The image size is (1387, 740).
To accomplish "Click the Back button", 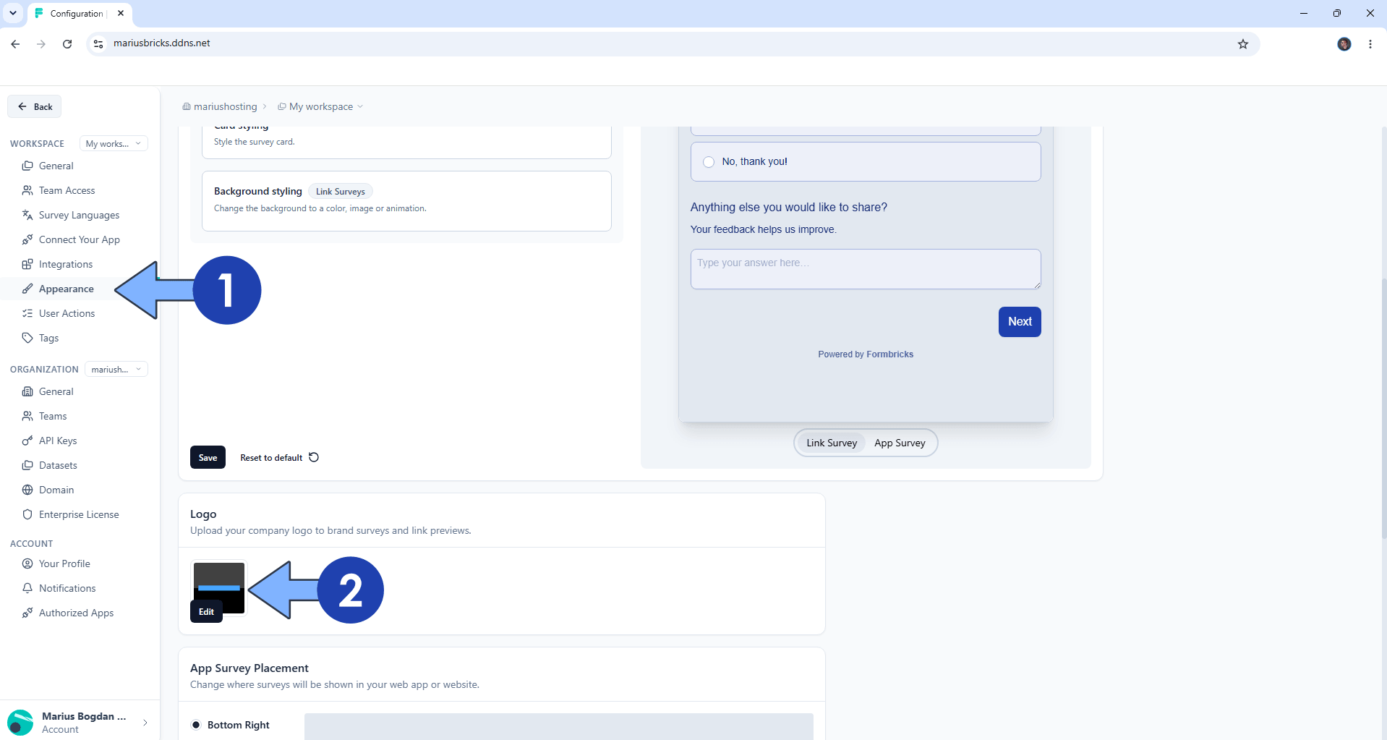I will coord(35,106).
